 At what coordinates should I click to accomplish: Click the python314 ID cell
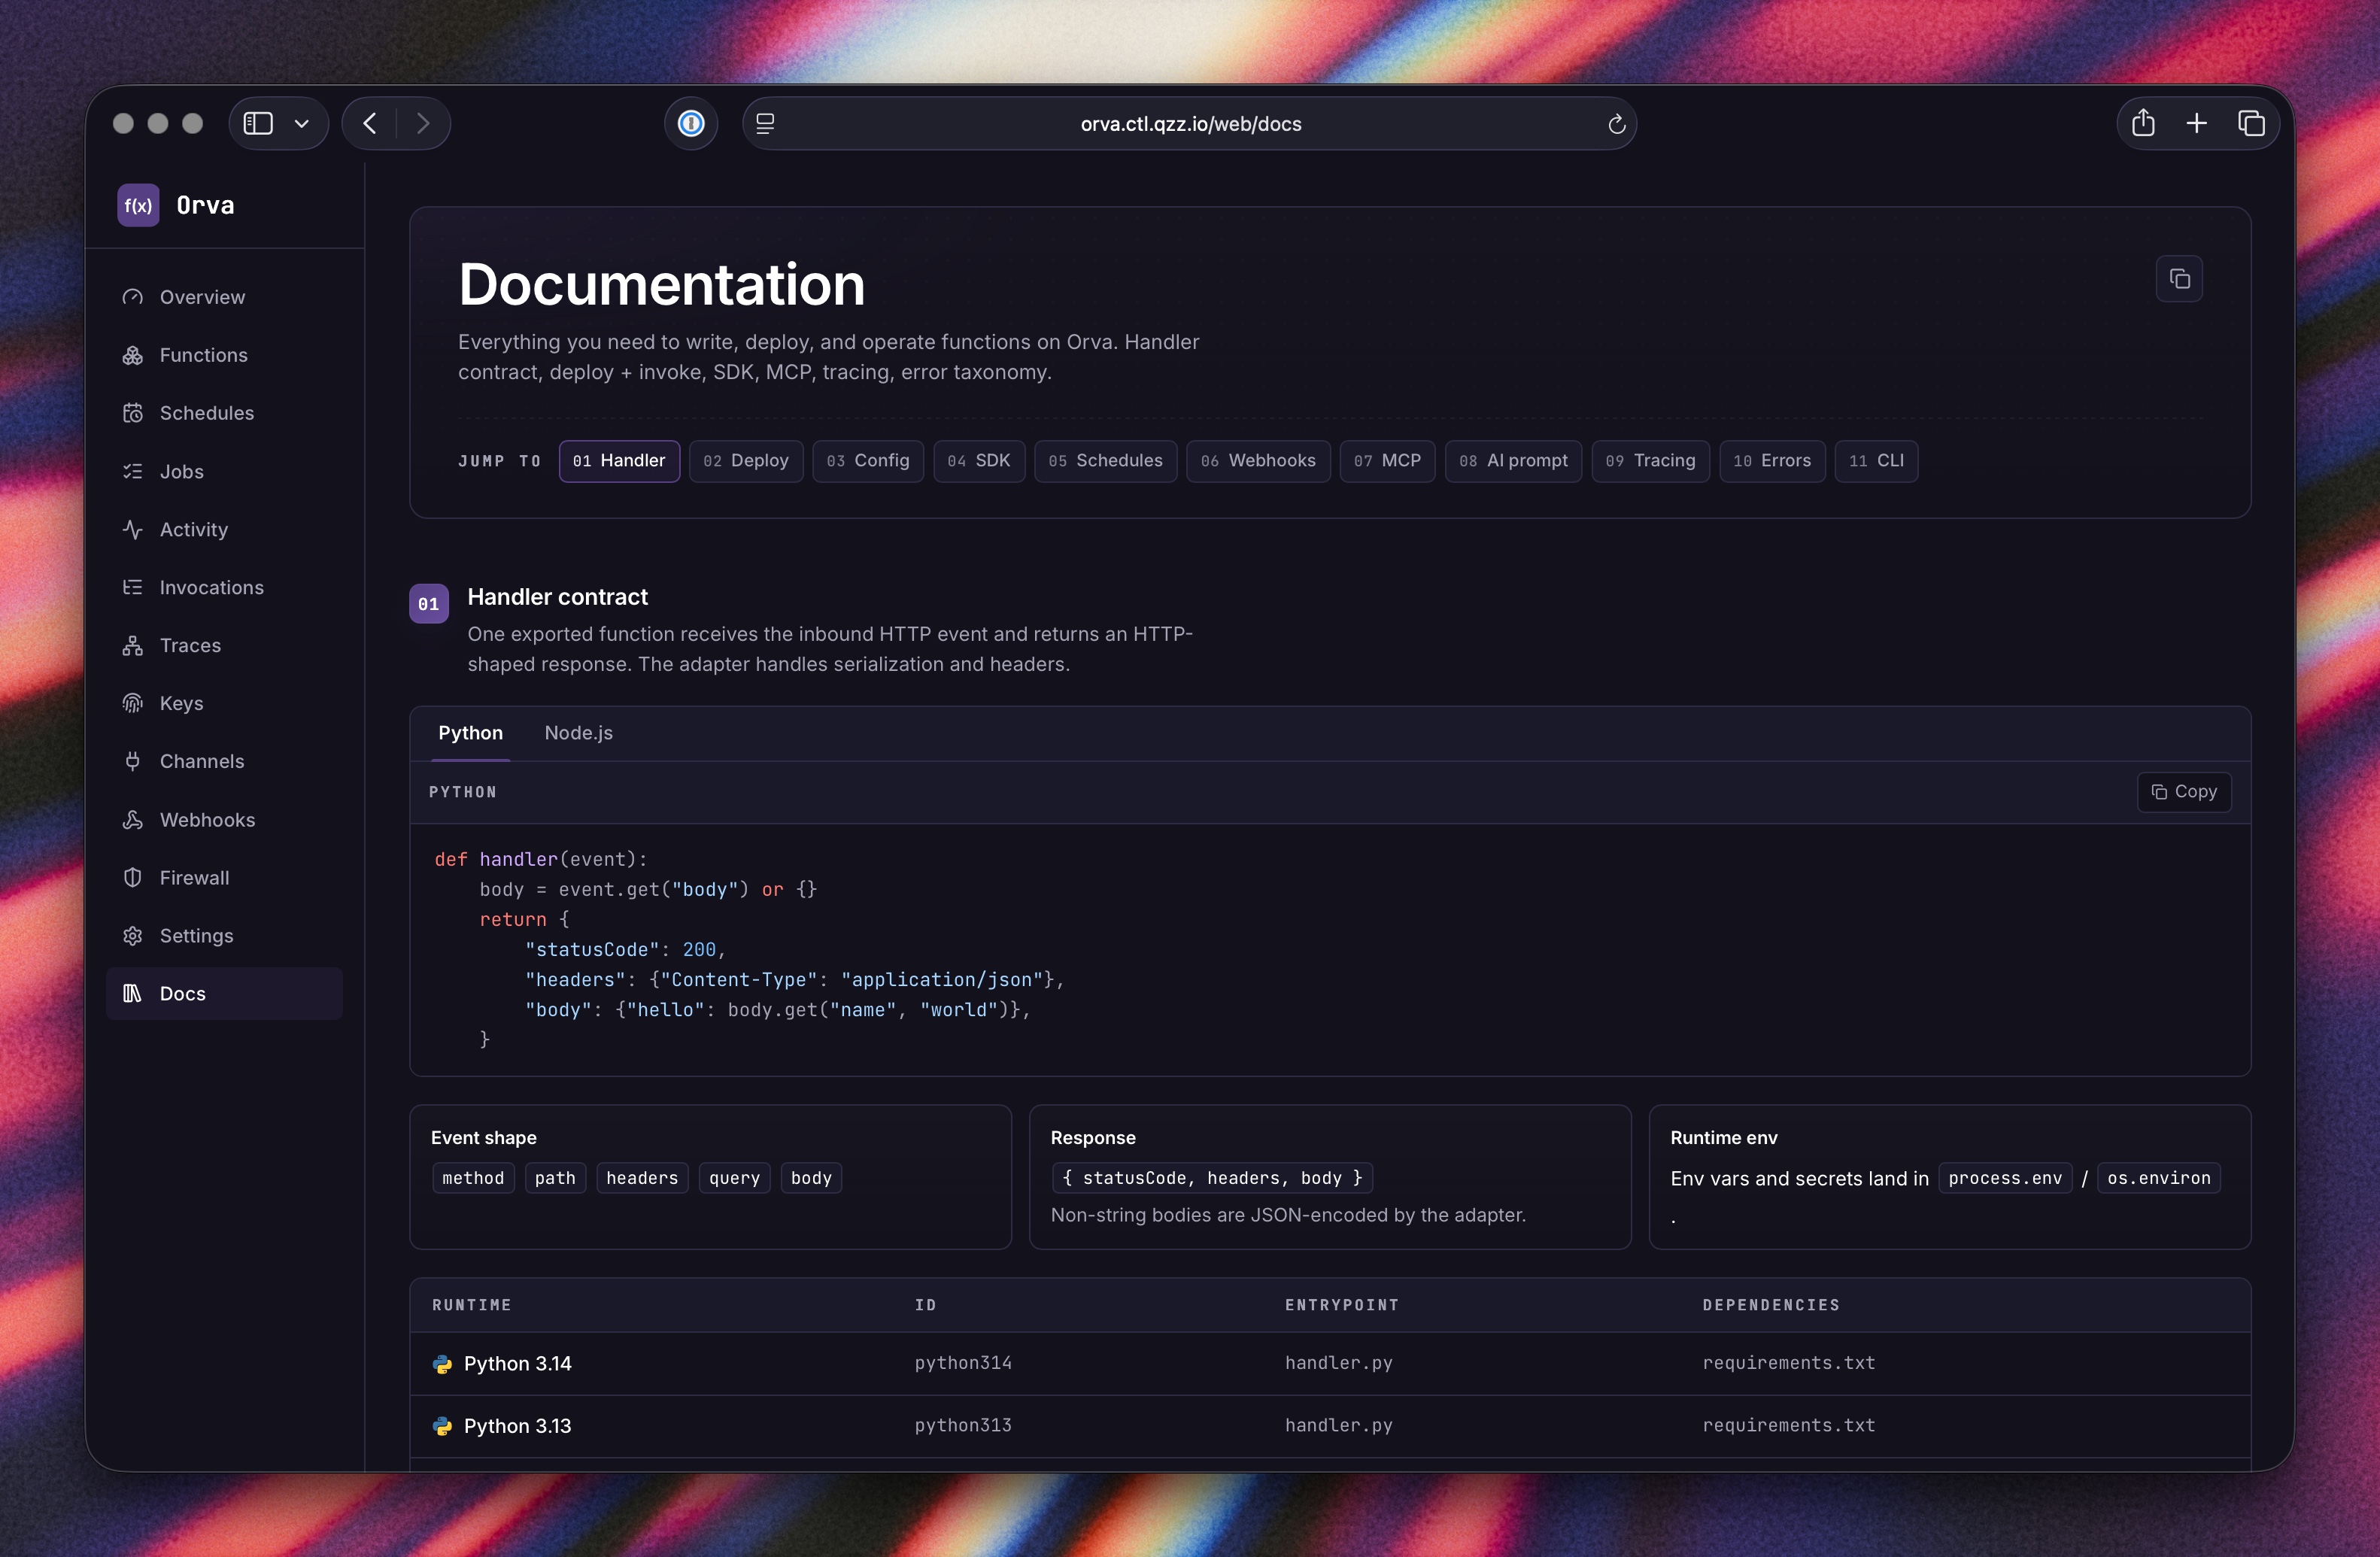click(963, 1363)
